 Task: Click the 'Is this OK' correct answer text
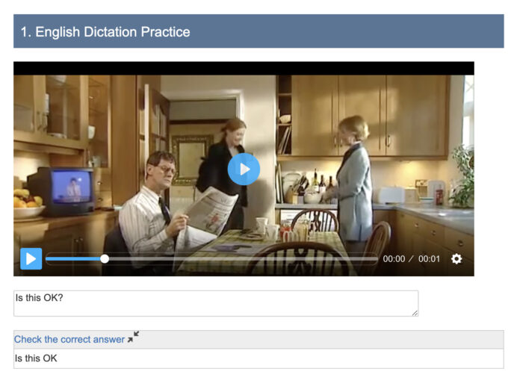(36, 358)
